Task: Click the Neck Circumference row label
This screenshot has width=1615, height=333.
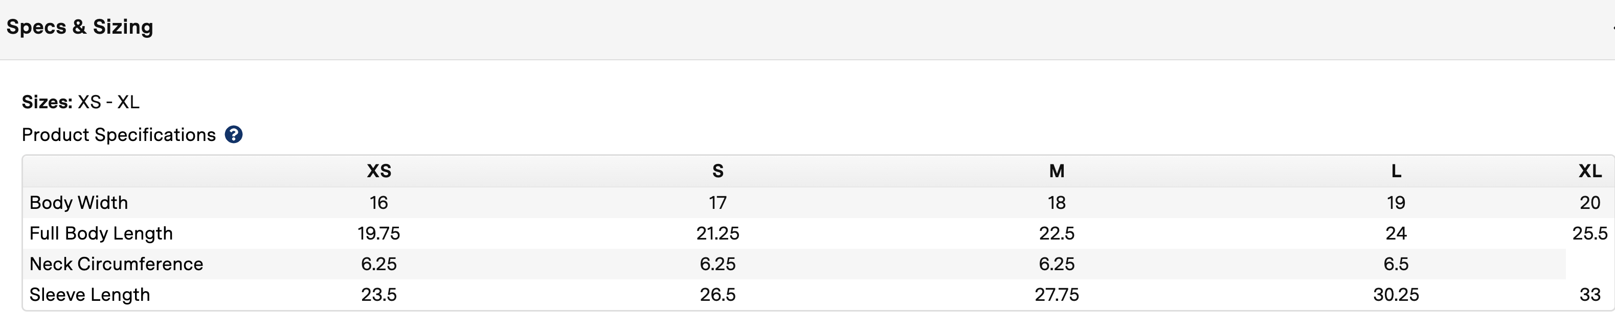Action: [x=116, y=264]
